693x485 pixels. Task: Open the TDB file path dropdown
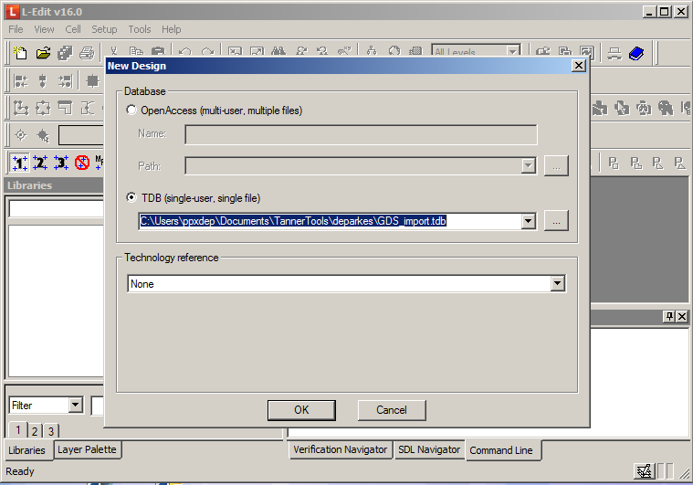[x=528, y=221]
